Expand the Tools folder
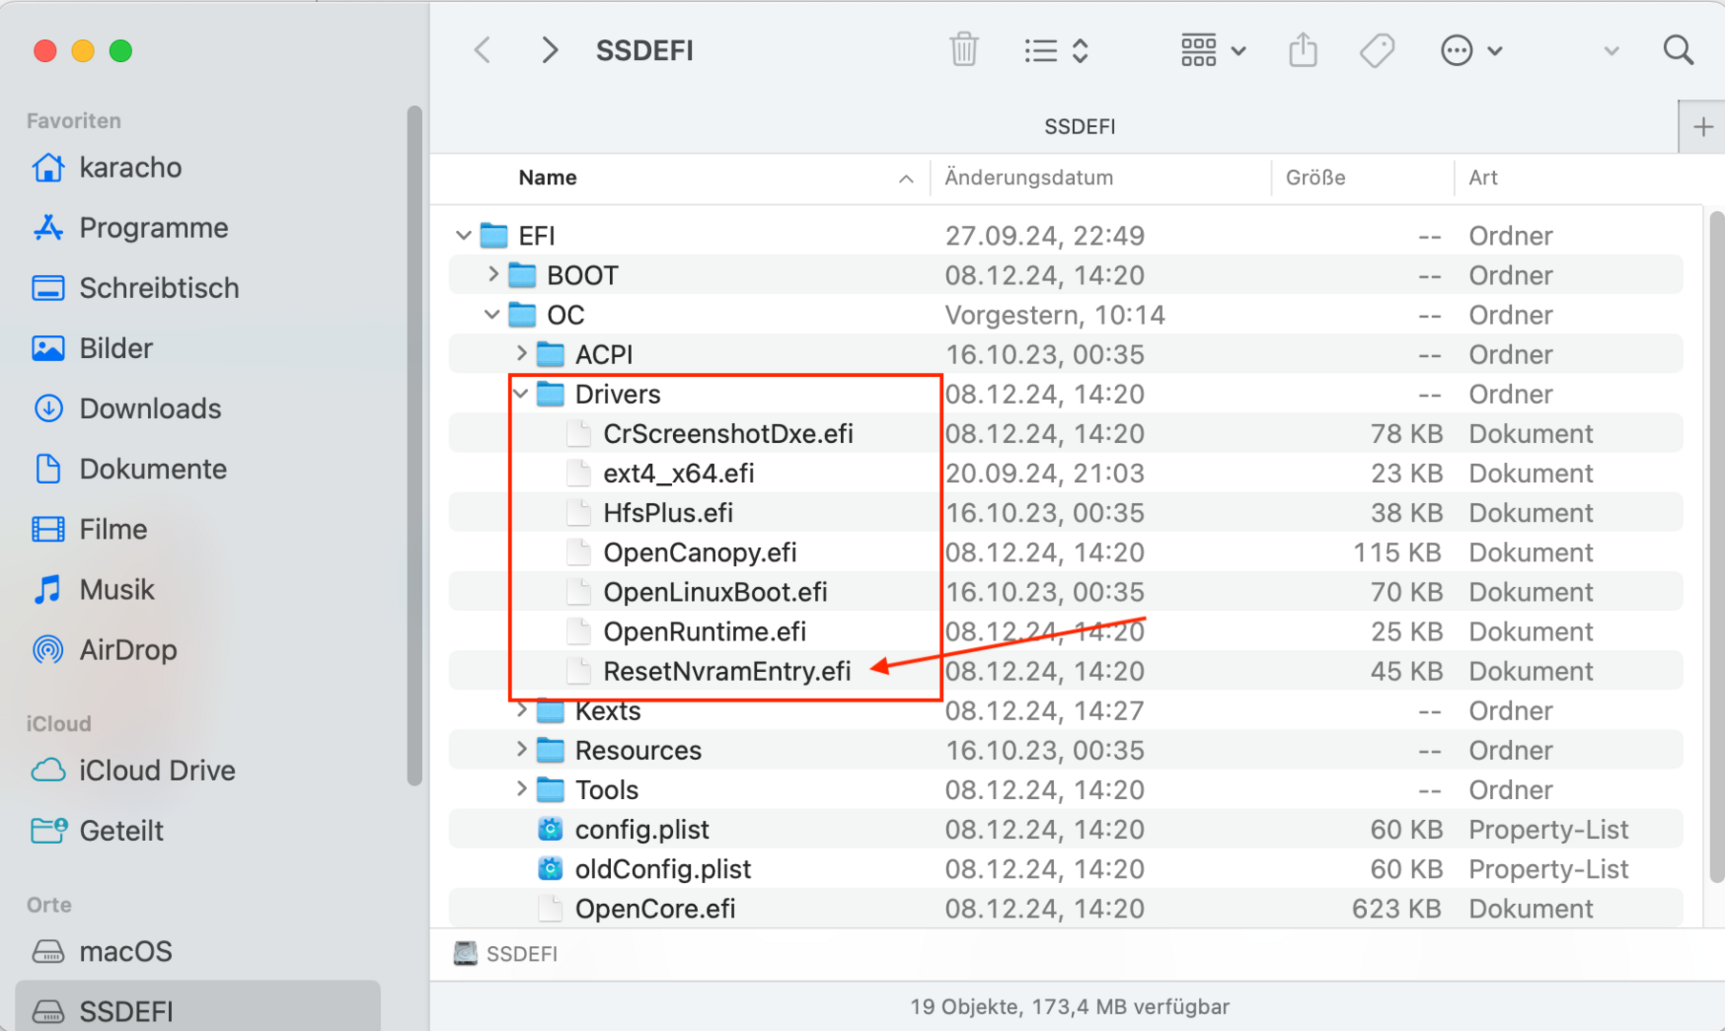The image size is (1725, 1031). point(521,789)
